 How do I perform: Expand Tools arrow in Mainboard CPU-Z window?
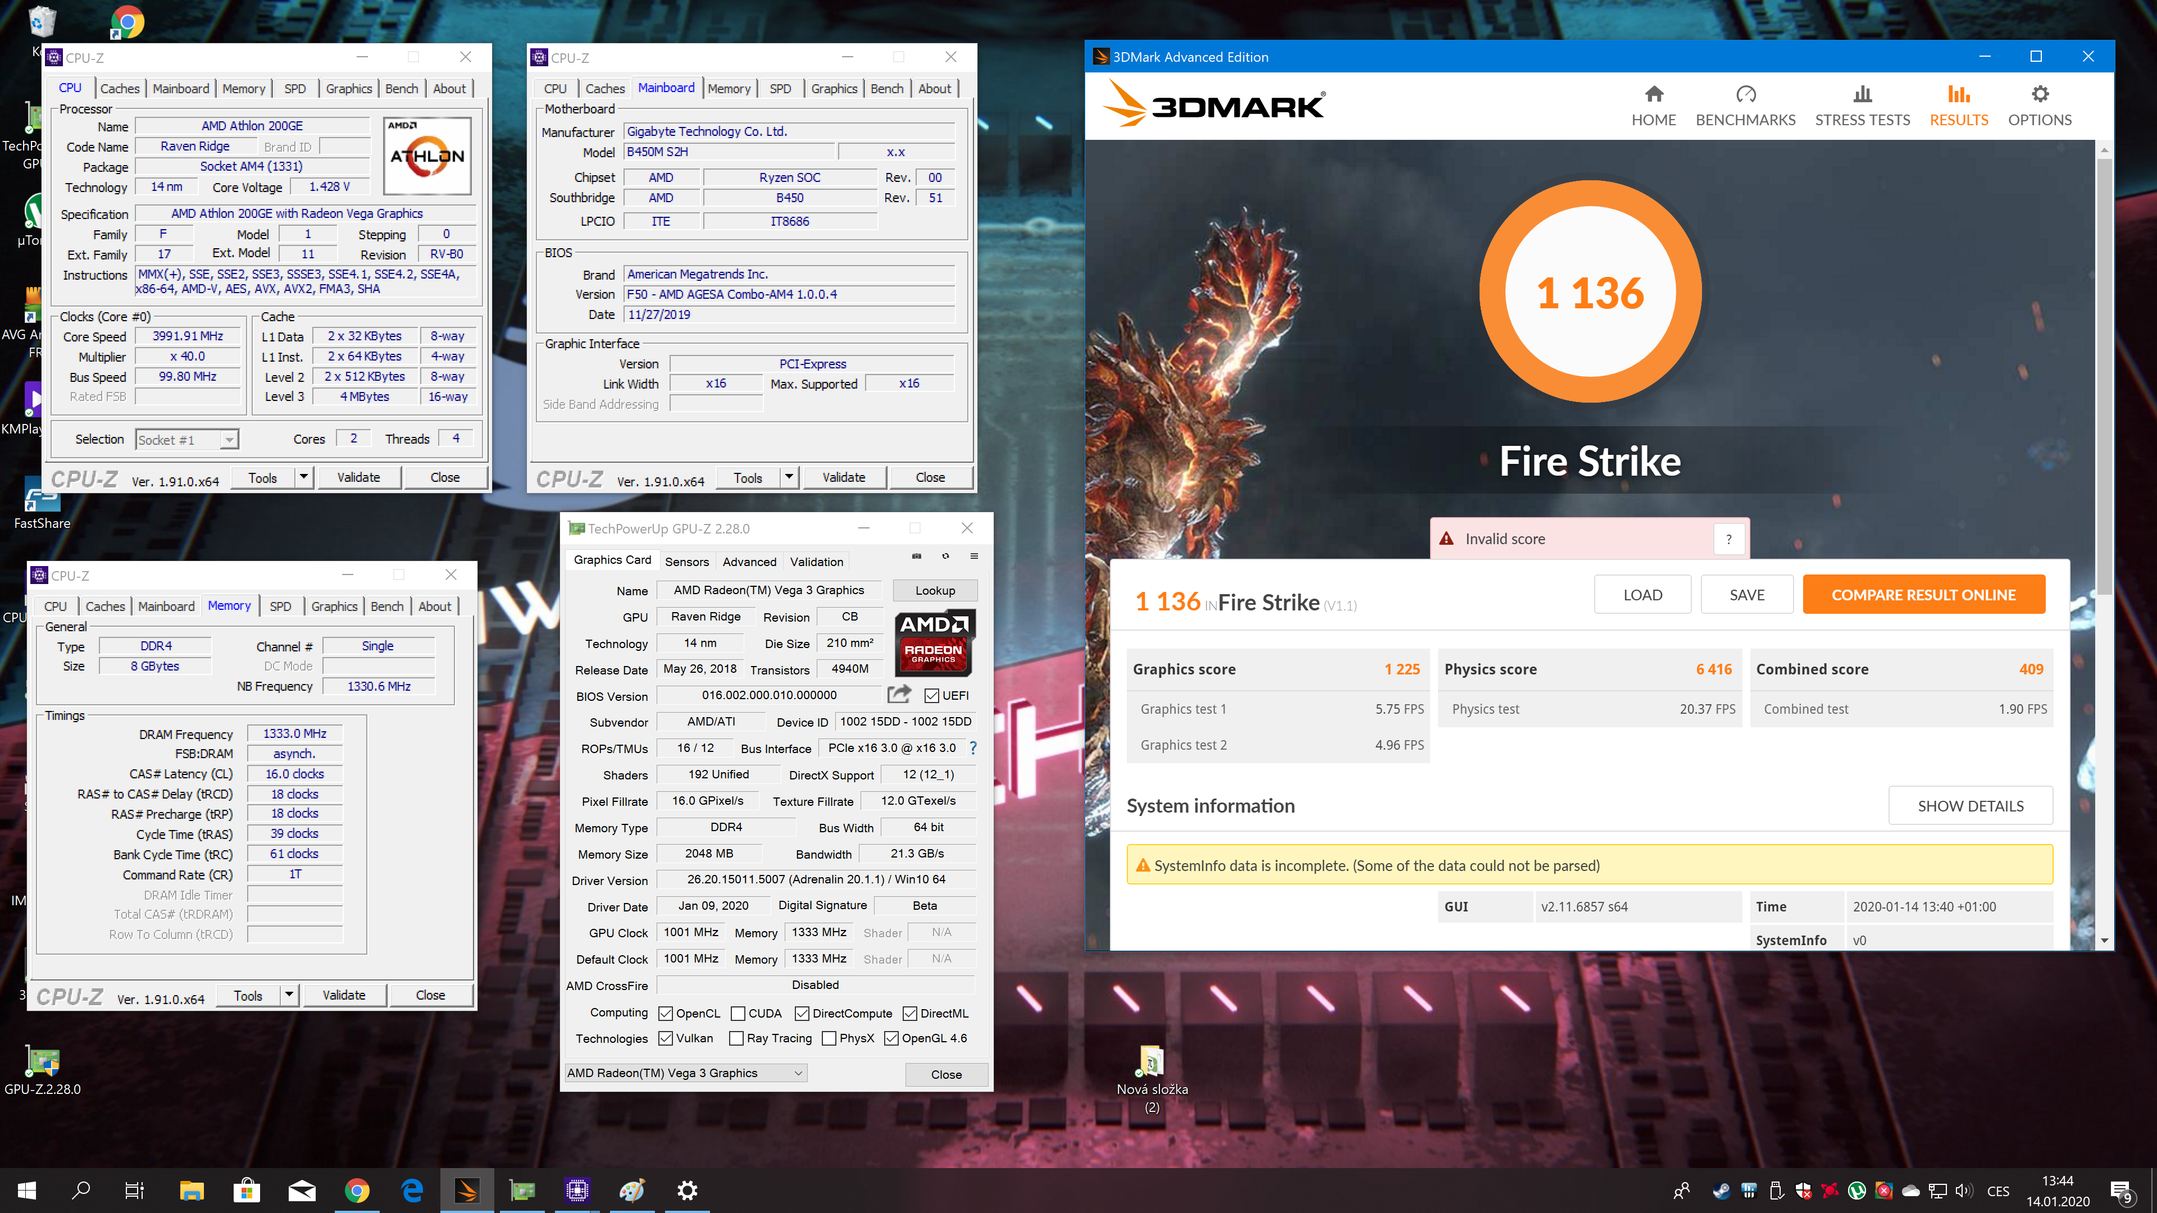point(789,477)
